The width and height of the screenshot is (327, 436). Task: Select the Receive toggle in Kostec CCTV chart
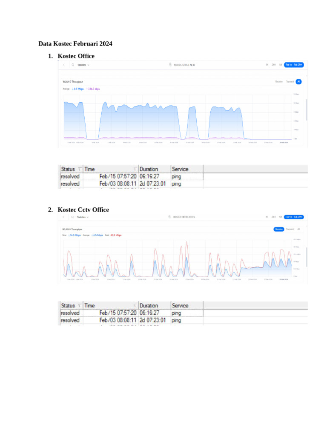279,229
